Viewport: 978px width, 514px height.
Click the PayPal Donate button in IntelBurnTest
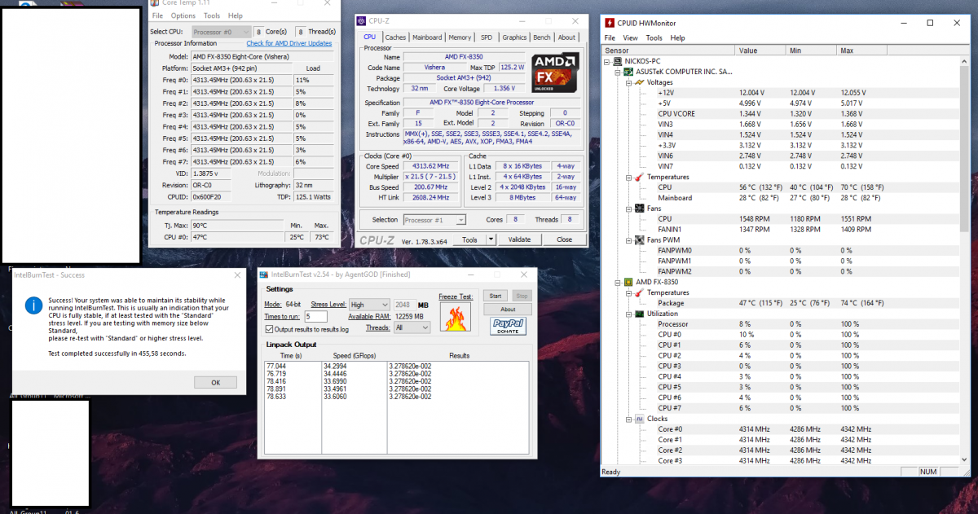(508, 327)
